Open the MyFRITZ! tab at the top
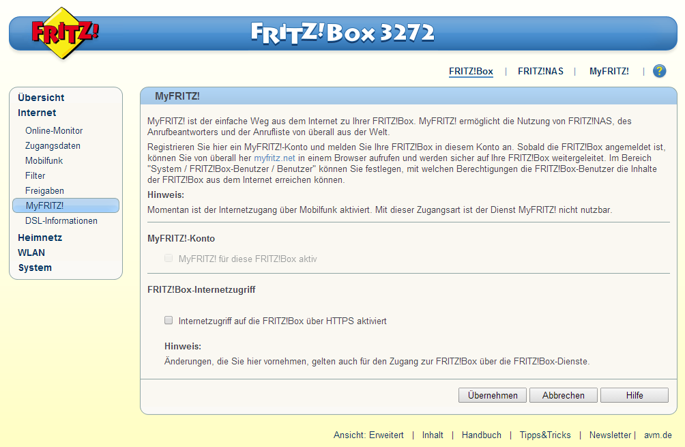685x447 pixels. pos(609,70)
